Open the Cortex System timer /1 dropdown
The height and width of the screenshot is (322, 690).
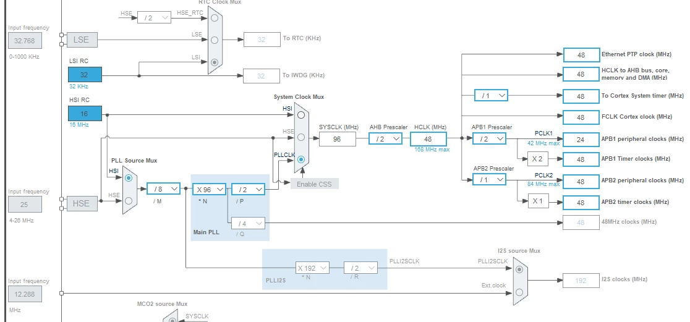(491, 95)
